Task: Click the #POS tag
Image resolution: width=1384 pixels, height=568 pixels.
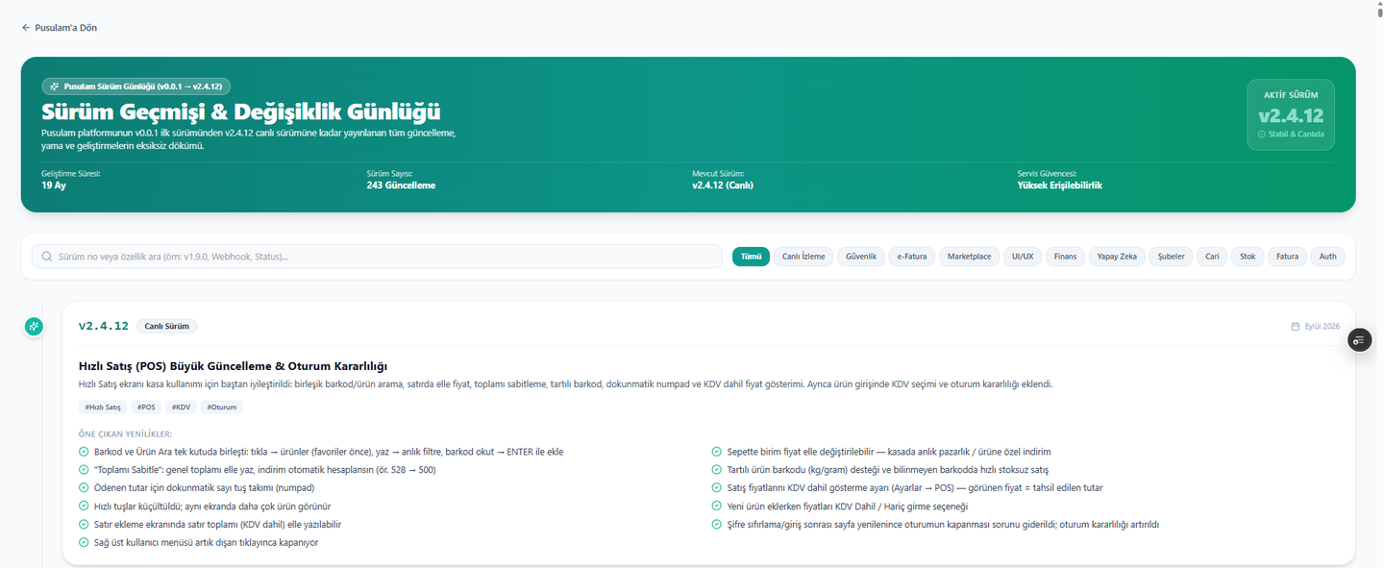Action: [x=146, y=407]
